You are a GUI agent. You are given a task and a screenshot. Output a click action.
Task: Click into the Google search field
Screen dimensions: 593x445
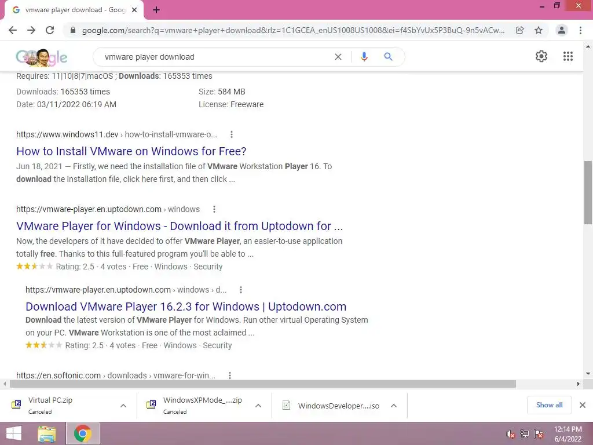(215, 57)
